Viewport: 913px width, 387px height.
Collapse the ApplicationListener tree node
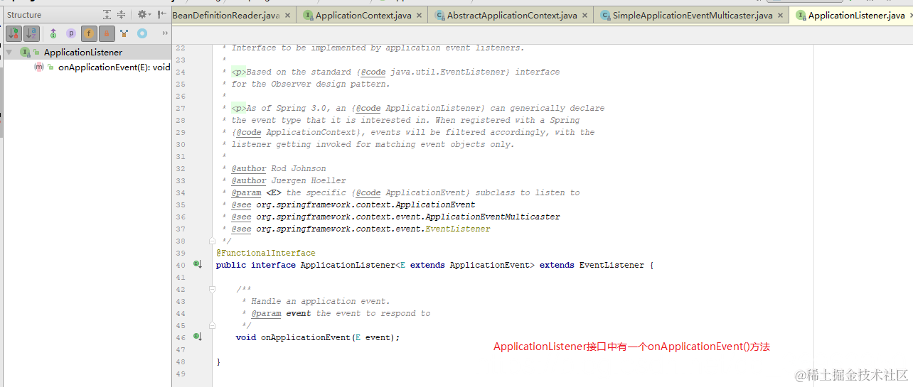tap(9, 53)
